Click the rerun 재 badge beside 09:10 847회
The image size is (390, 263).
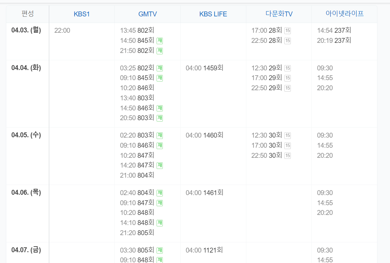click(x=160, y=203)
